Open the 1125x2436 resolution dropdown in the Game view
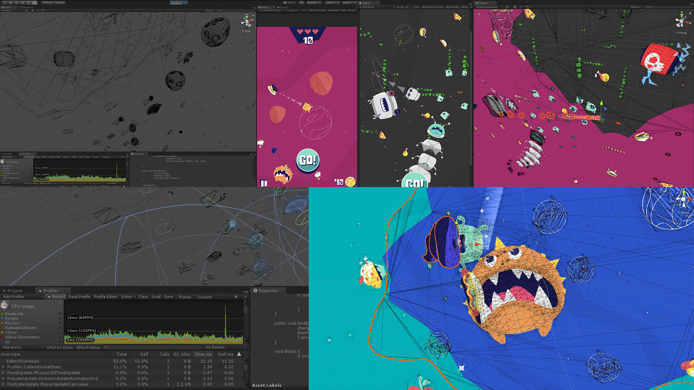Image resolution: width=694 pixels, height=390 pixels. [x=377, y=7]
